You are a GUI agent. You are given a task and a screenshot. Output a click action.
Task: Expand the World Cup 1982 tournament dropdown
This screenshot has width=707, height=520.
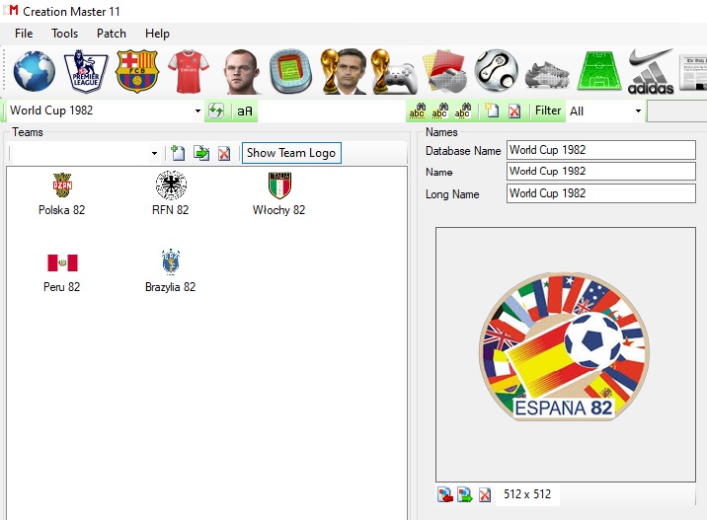coord(197,111)
